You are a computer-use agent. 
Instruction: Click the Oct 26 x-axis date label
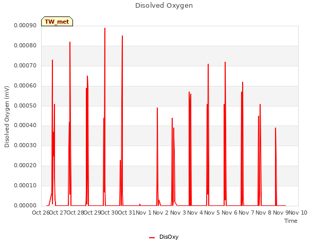(x=41, y=213)
